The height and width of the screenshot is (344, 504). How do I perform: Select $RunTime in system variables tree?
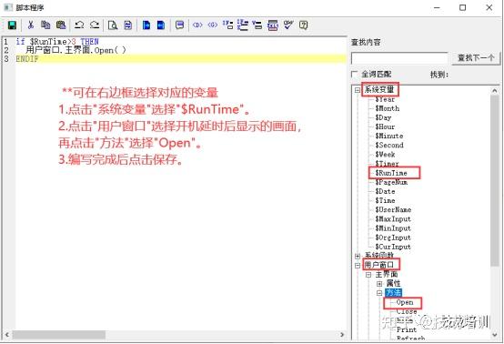[391, 173]
